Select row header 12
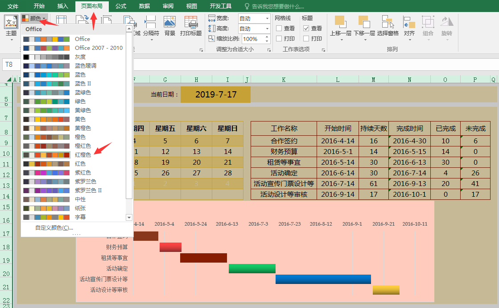The width and height of the screenshot is (499, 308). pos(6,174)
